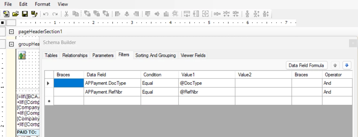Make selected controls same size

point(205,14)
